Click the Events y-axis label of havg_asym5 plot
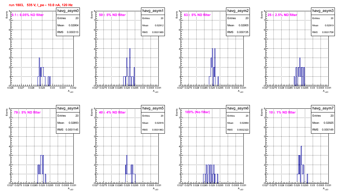340x195 pixels. tap(91, 112)
